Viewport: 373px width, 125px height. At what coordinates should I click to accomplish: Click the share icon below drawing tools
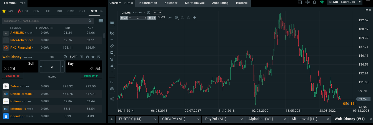pyautogui.click(x=112, y=99)
